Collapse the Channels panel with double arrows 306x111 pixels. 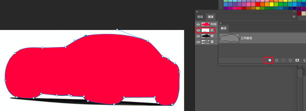coord(294,12)
